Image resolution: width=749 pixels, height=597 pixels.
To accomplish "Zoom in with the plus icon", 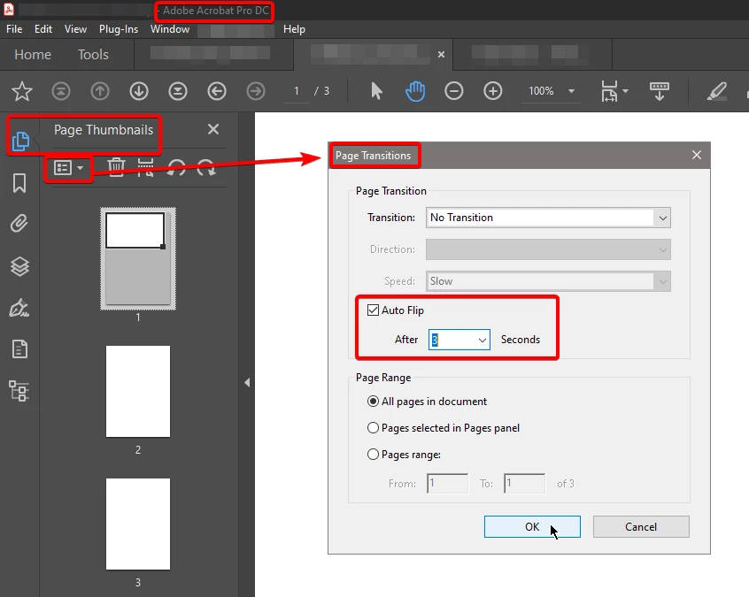I will 492,91.
